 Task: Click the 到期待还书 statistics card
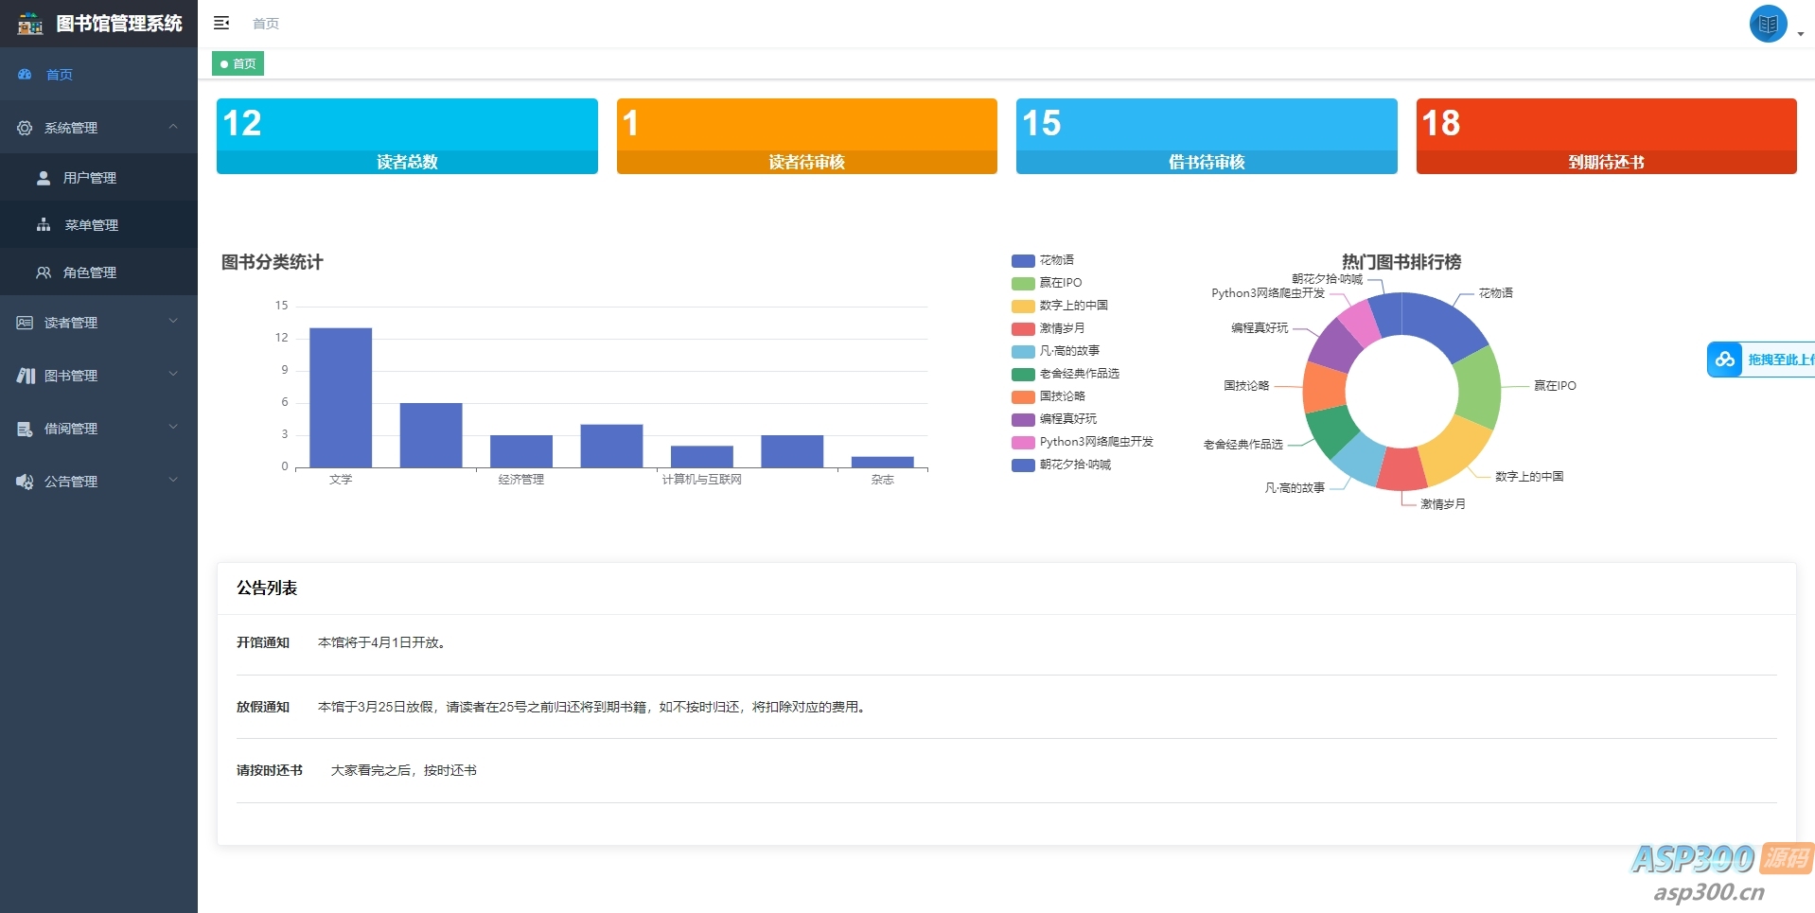[x=1605, y=136]
